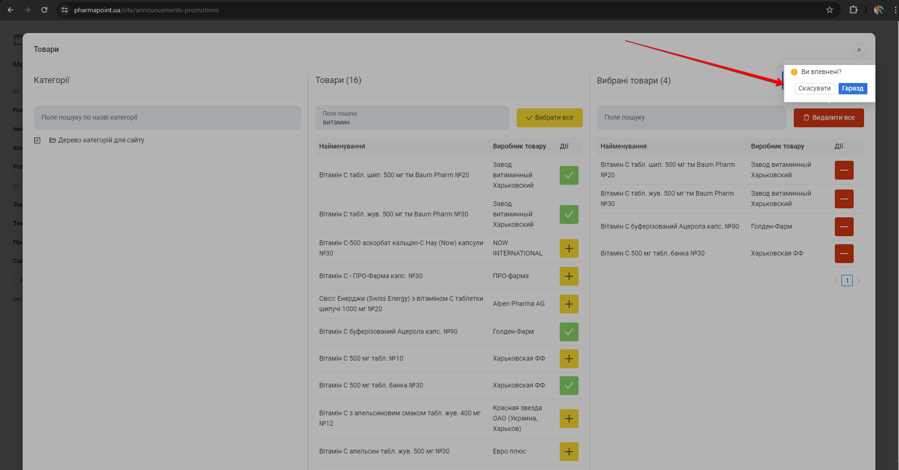Viewport: 899px width, 470px height.
Task: Add Вітамін С 500 мг табл. №10
Action: pyautogui.click(x=569, y=359)
